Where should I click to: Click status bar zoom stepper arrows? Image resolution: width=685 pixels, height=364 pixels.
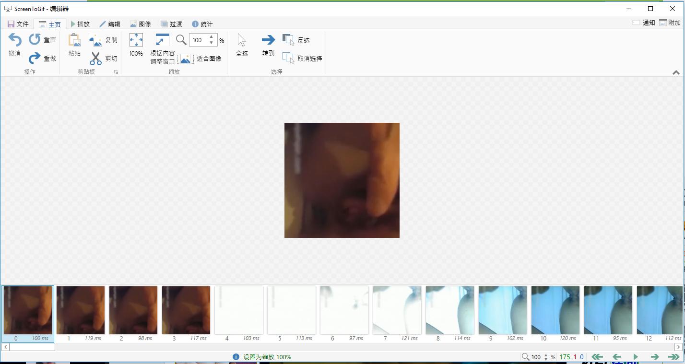(x=546, y=357)
